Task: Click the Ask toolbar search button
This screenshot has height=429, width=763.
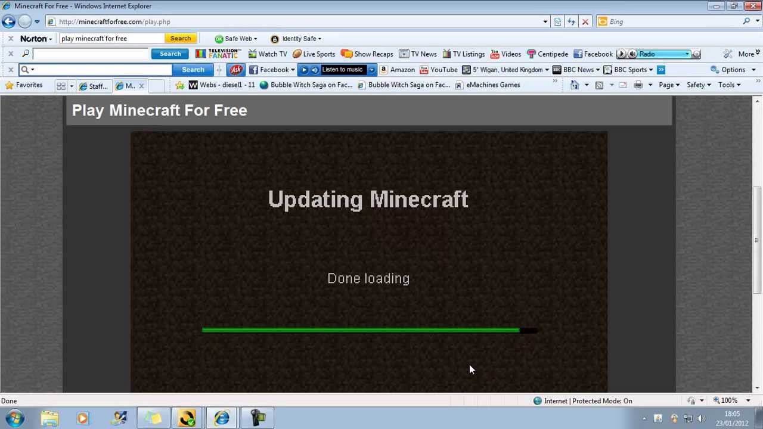Action: pos(193,70)
